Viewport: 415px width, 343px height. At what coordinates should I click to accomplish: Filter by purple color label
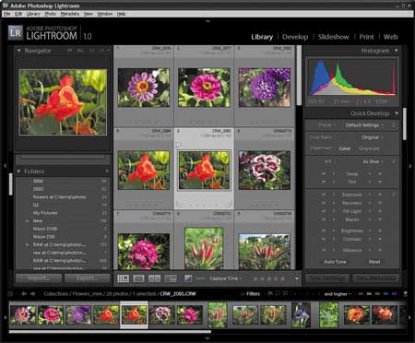pos(395,294)
